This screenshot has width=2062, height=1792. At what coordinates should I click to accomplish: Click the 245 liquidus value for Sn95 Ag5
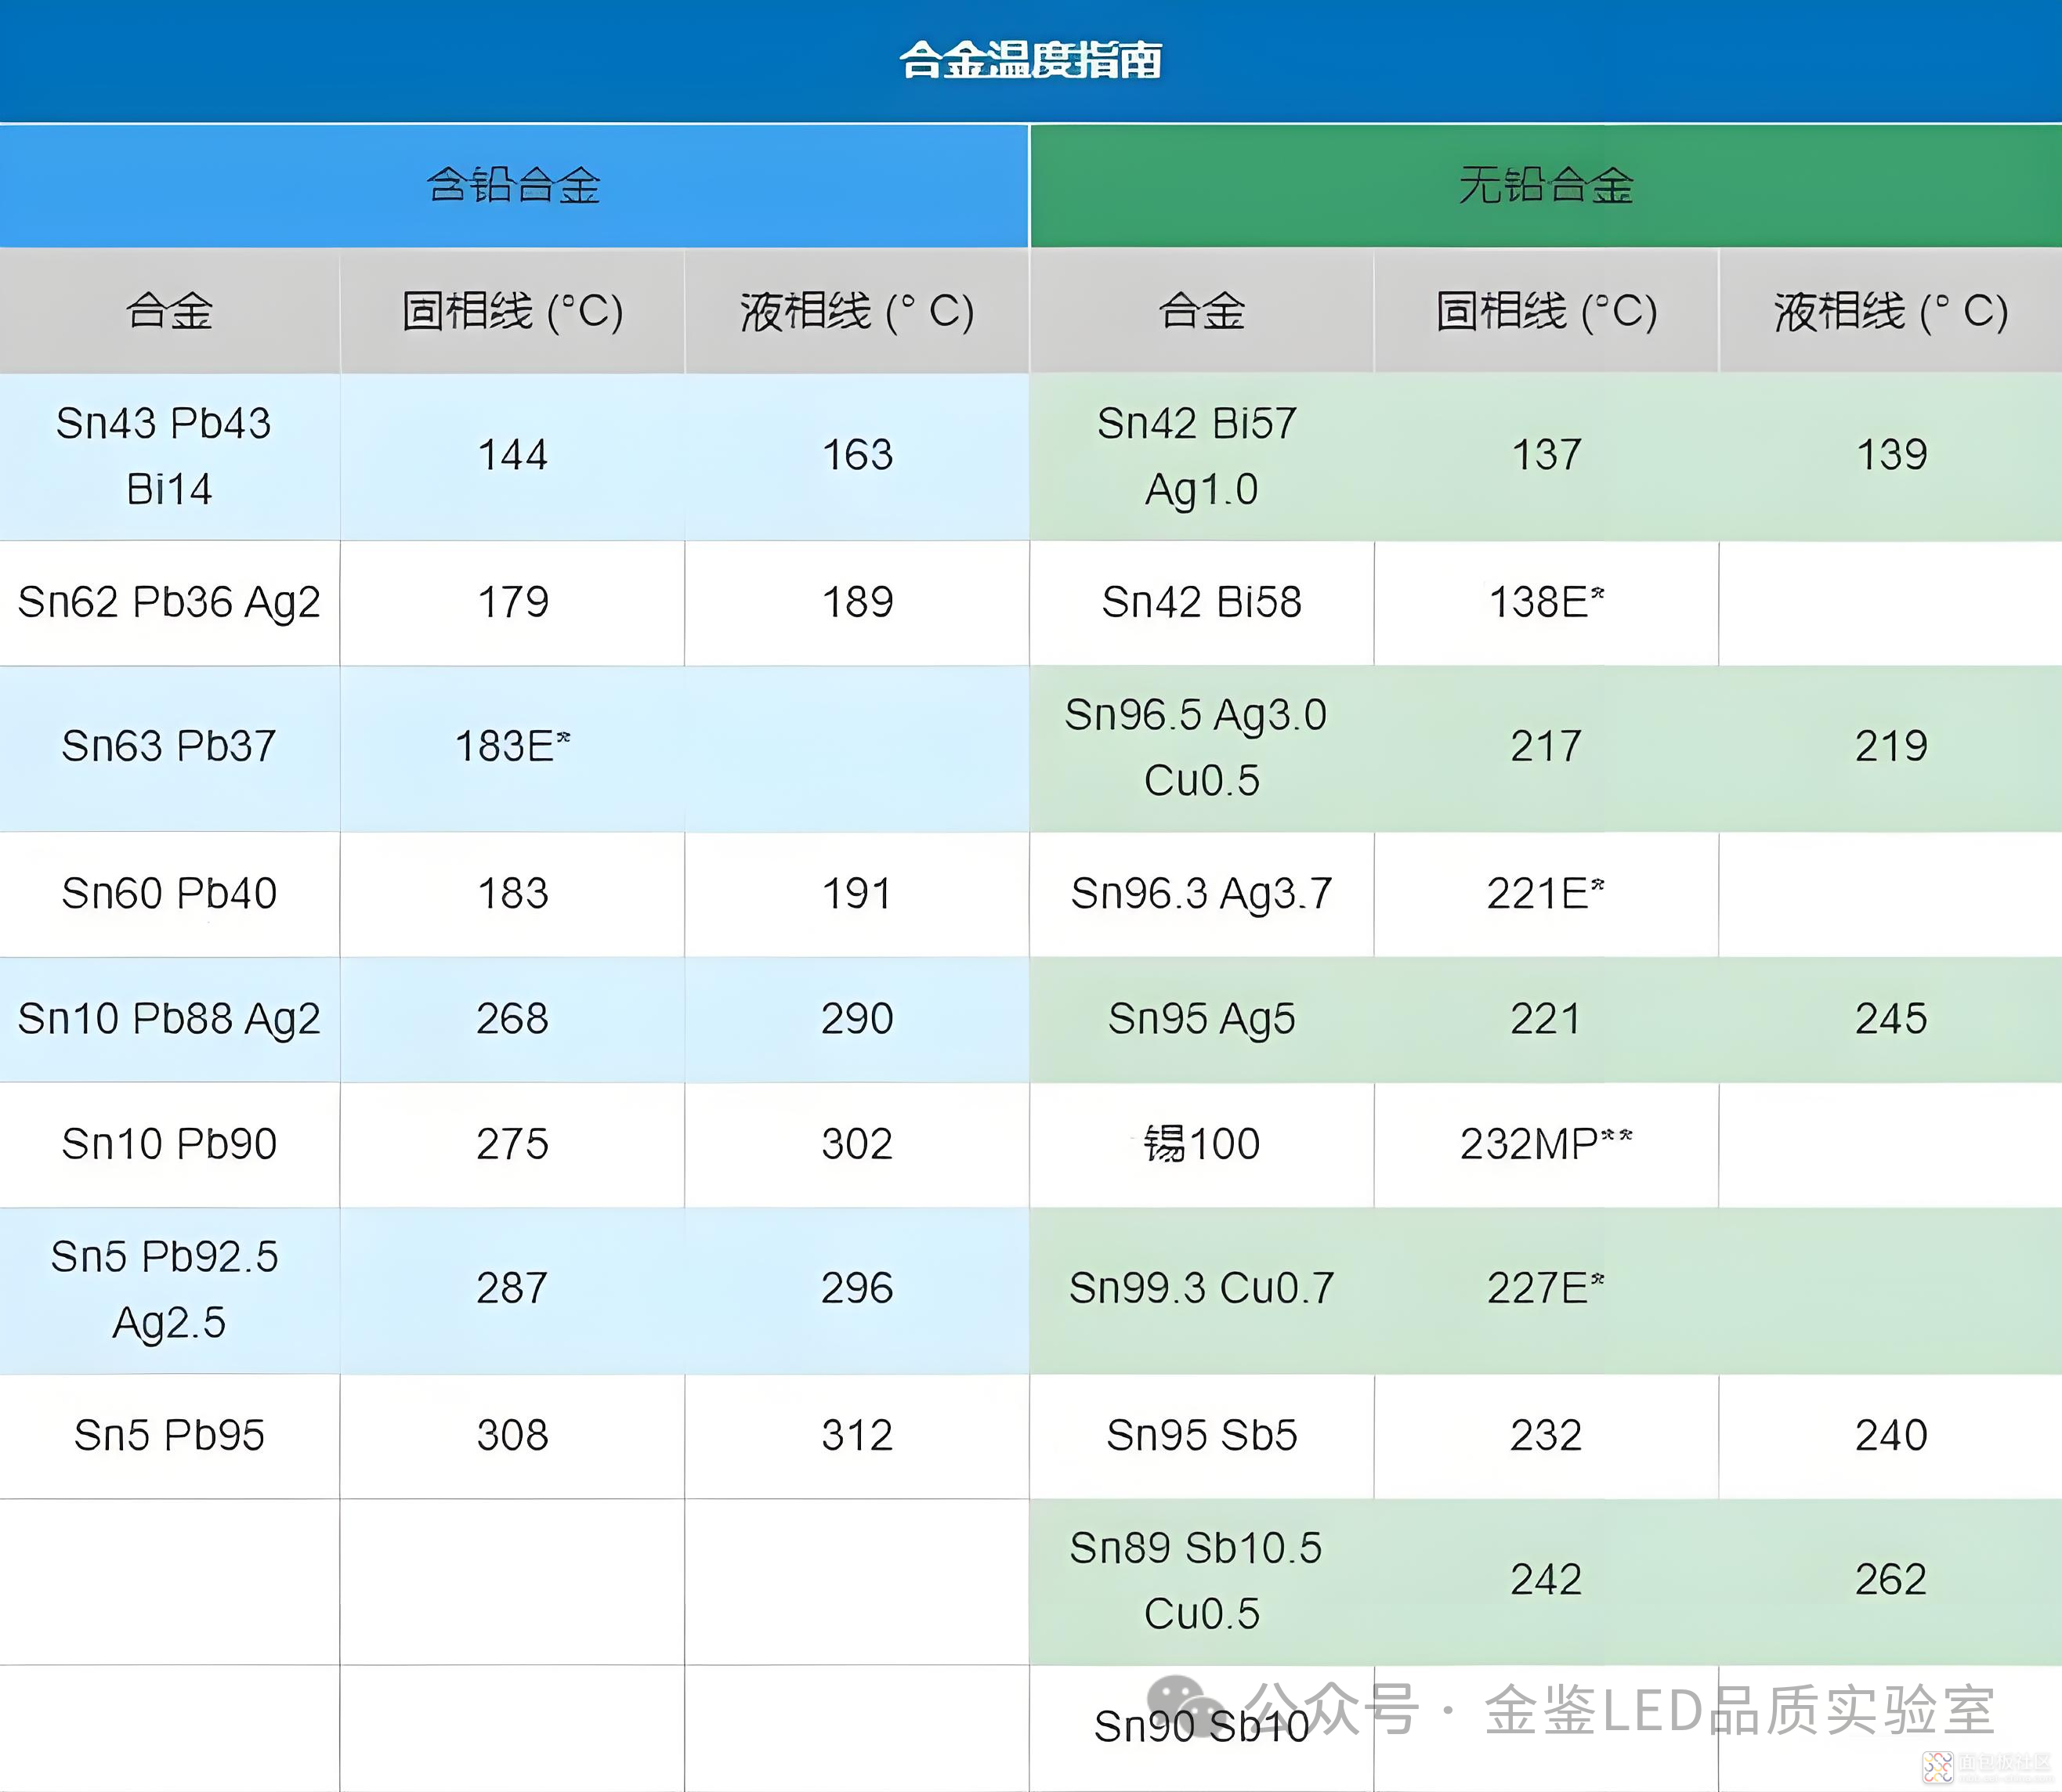[x=1890, y=1019]
